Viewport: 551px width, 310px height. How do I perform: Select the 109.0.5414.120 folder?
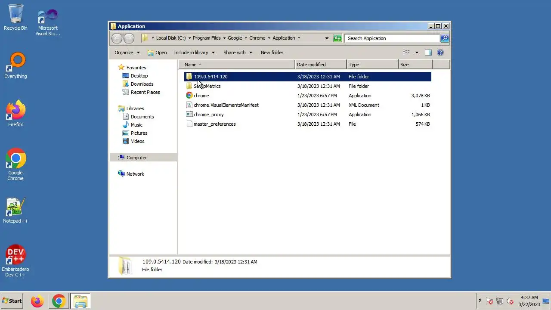(x=308, y=77)
